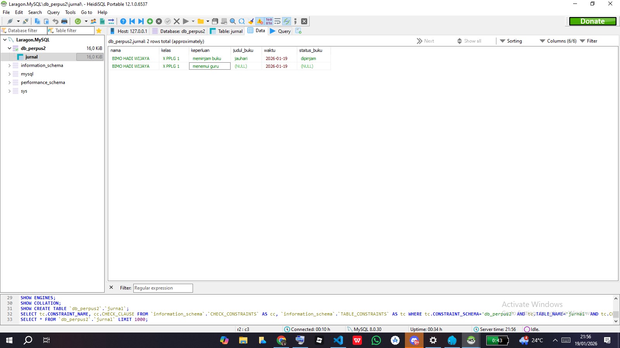Toggle the binary 100/010 view icon
This screenshot has height=348, width=620.
[x=269, y=21]
